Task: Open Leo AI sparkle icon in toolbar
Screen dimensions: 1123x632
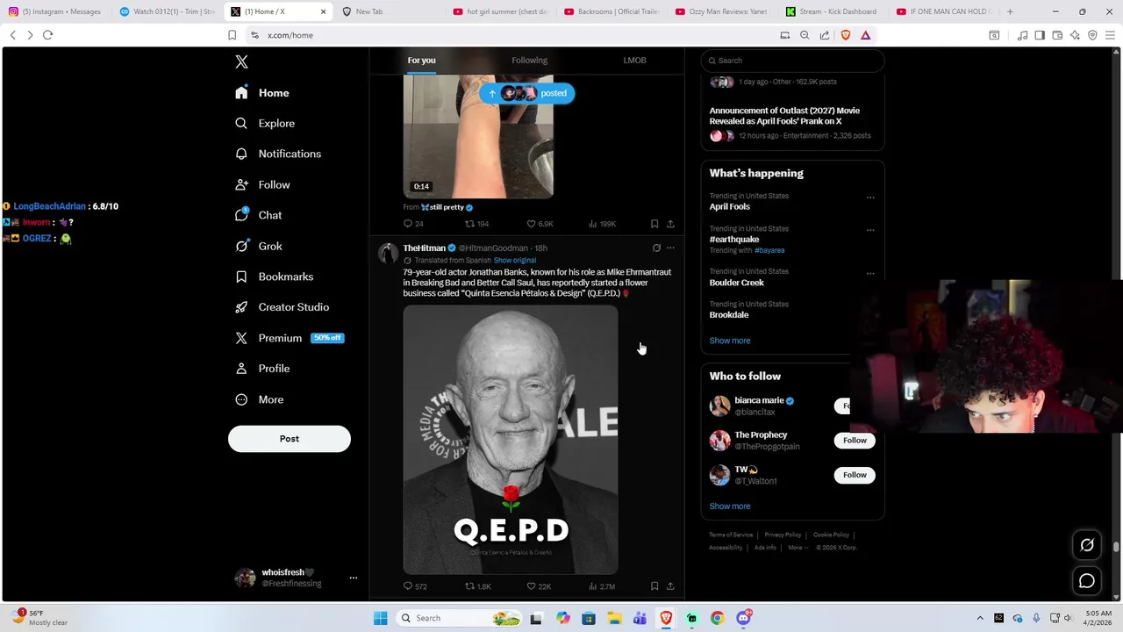Action: point(1075,35)
